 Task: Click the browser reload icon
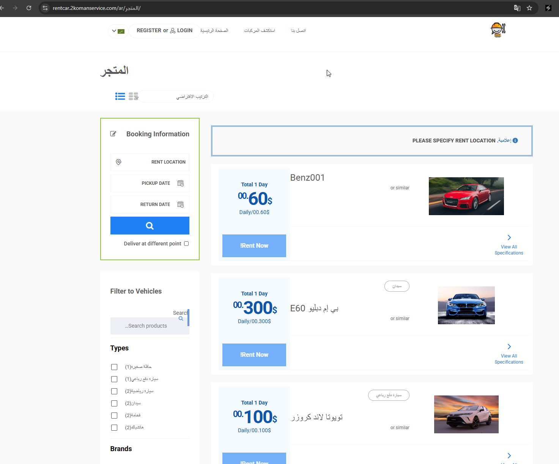pos(29,8)
